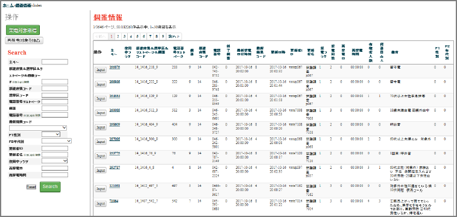Viewport: 457px width, 217px height.
Task: Focus the 選挙区コード search input
Action: coord(55,95)
